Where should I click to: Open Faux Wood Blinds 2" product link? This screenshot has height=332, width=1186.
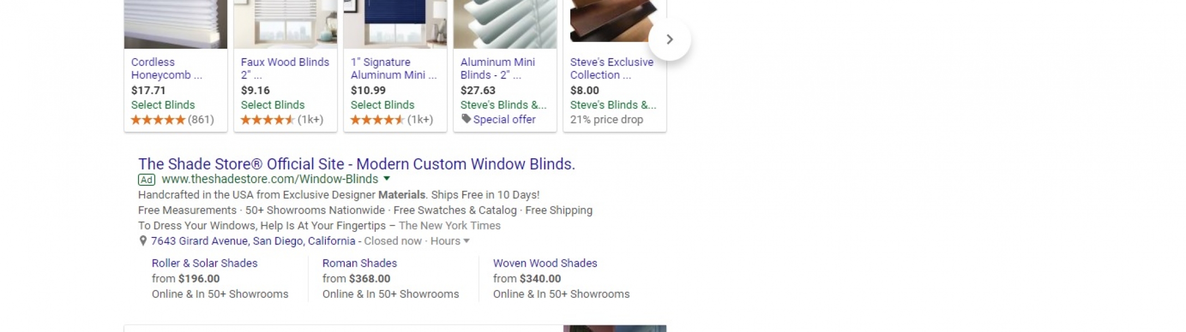[x=285, y=69]
